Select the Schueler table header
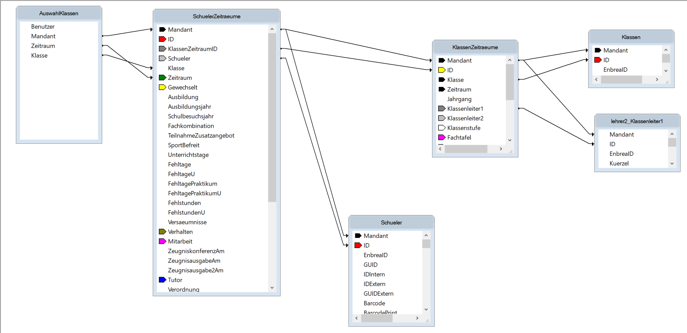 (391, 223)
